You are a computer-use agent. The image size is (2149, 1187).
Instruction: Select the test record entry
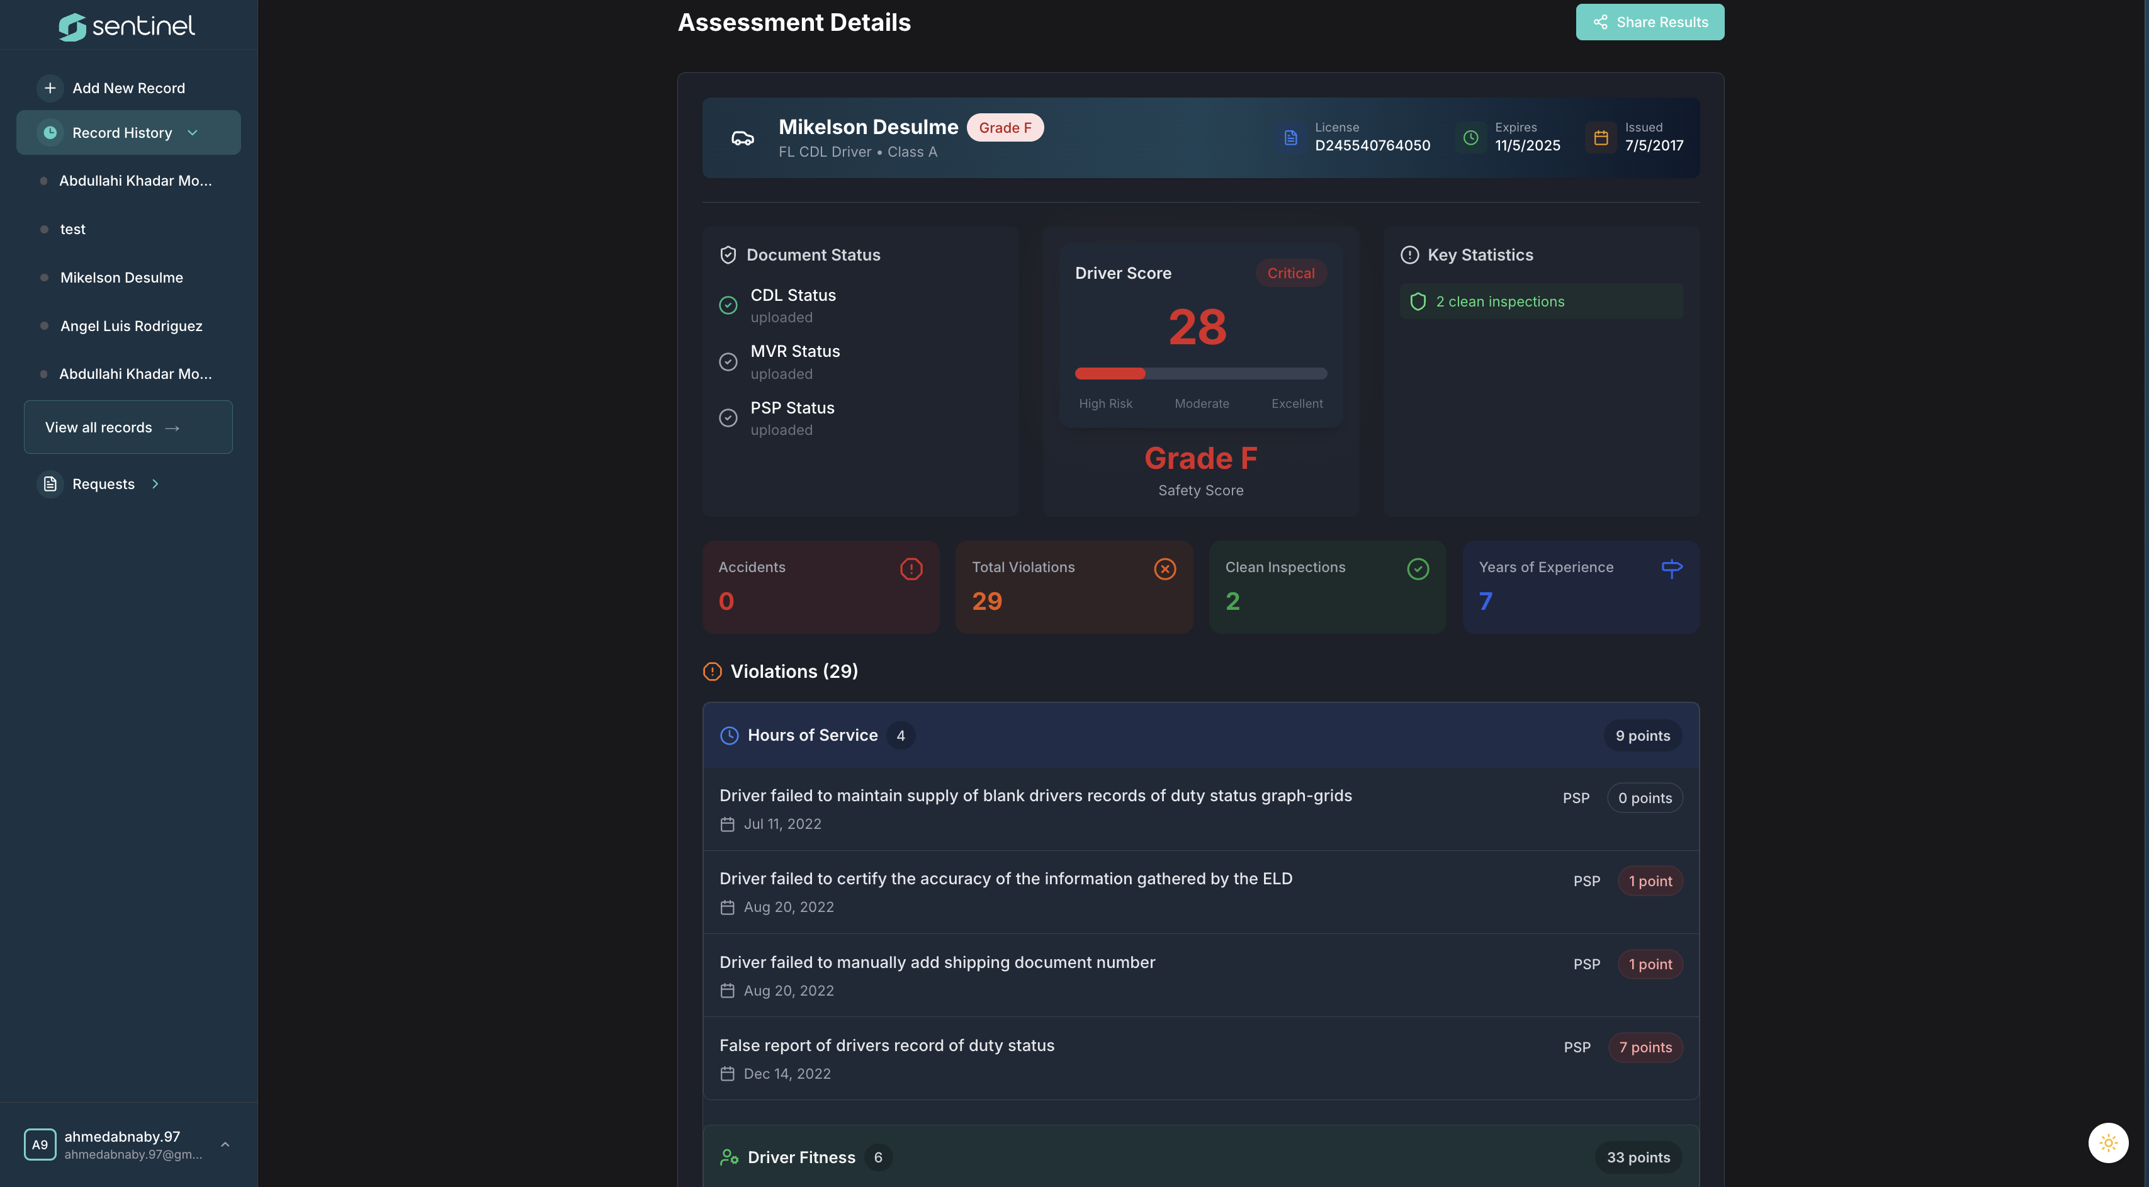(x=72, y=229)
